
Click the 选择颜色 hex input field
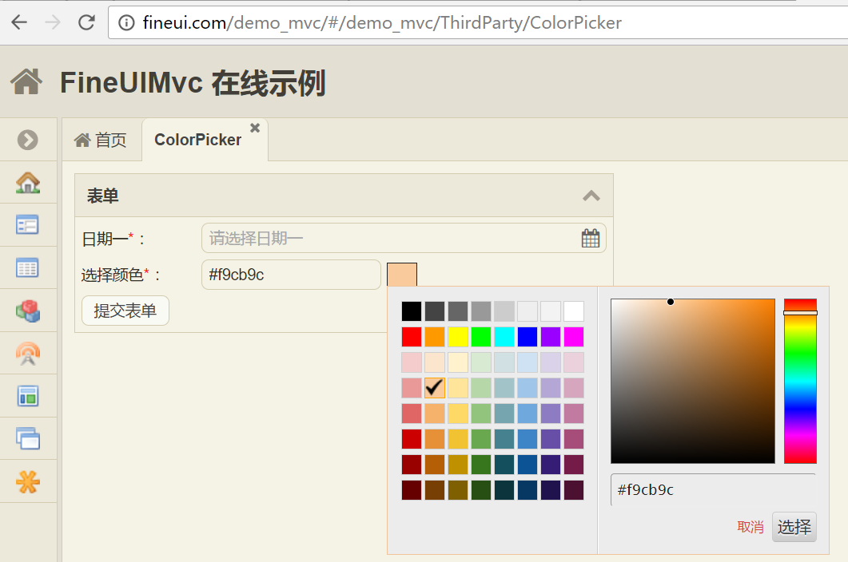click(291, 275)
